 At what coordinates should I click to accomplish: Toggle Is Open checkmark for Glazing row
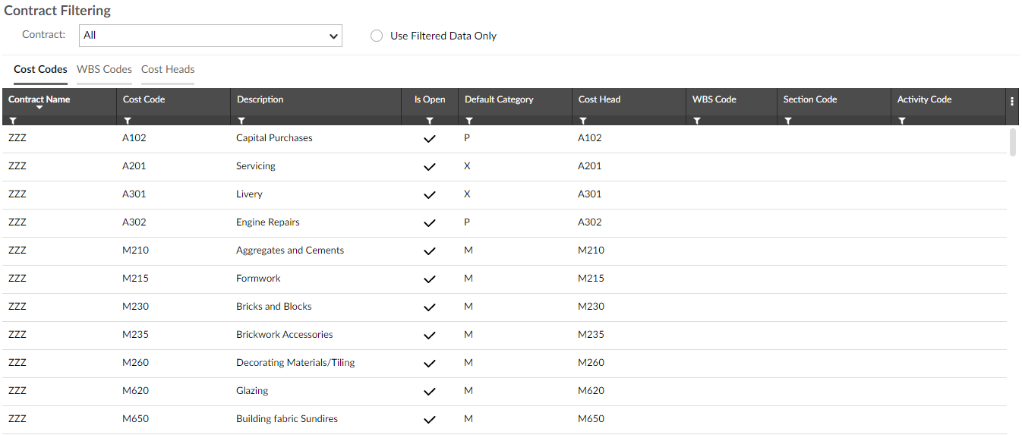430,391
